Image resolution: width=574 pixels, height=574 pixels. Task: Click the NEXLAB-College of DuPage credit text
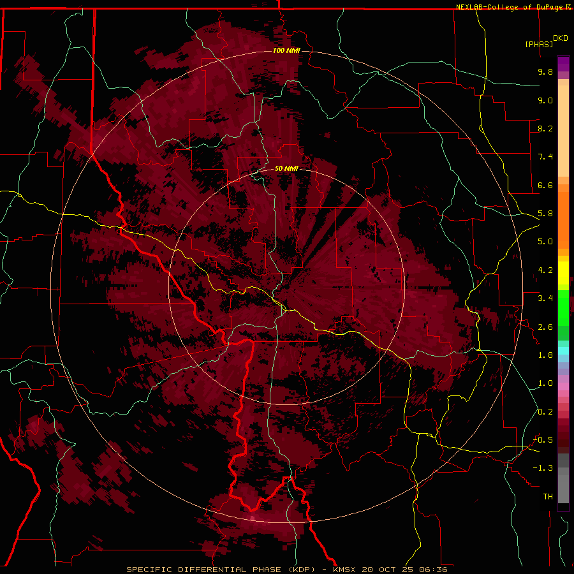coord(511,7)
